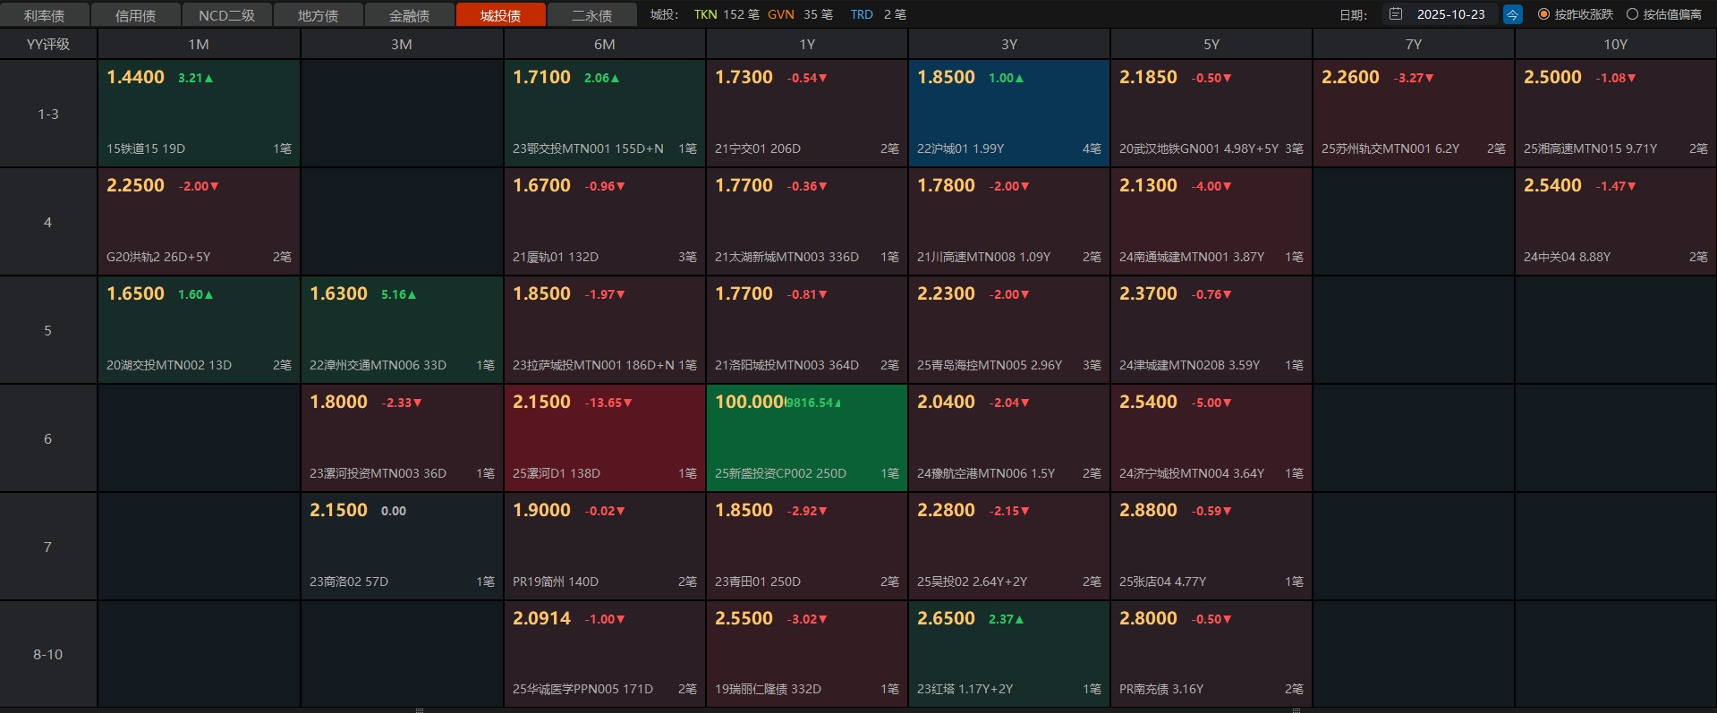This screenshot has height=713, width=1717.
Task: Click the 1Y column header
Action: (x=807, y=44)
